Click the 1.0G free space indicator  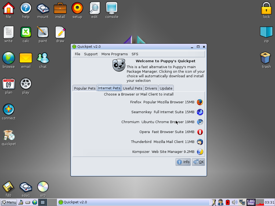click(251, 202)
